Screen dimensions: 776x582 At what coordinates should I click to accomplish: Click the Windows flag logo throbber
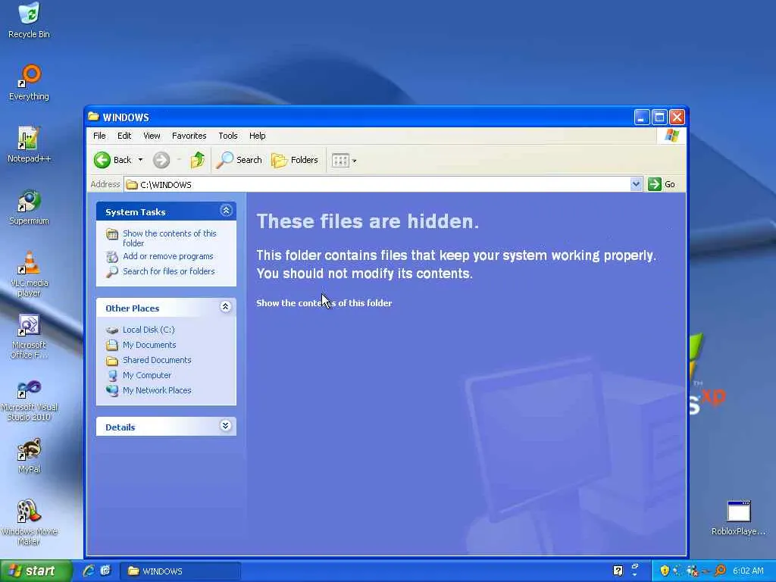pyautogui.click(x=671, y=136)
